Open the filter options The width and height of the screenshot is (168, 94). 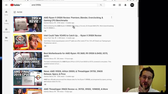pyautogui.click(x=18, y=12)
